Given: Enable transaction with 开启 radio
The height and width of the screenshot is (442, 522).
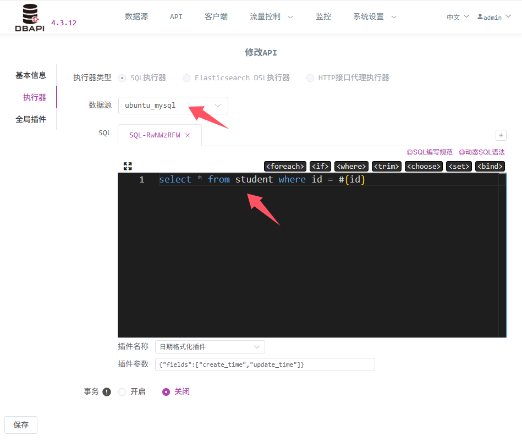Looking at the screenshot, I should click(x=123, y=392).
